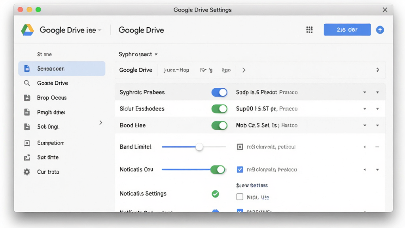This screenshot has height=228, width=405.
Task: Click the Noticatis Ovu slider track
Action: pos(186,169)
